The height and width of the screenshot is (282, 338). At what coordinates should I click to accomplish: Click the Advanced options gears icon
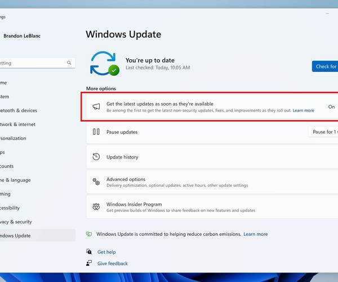coord(96,182)
